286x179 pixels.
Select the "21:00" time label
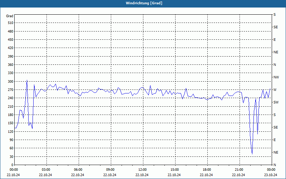tap(239, 170)
